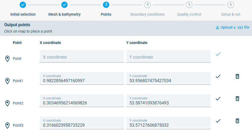Open the Boundary conditions step
The width and height of the screenshot is (252, 137).
[x=147, y=5]
